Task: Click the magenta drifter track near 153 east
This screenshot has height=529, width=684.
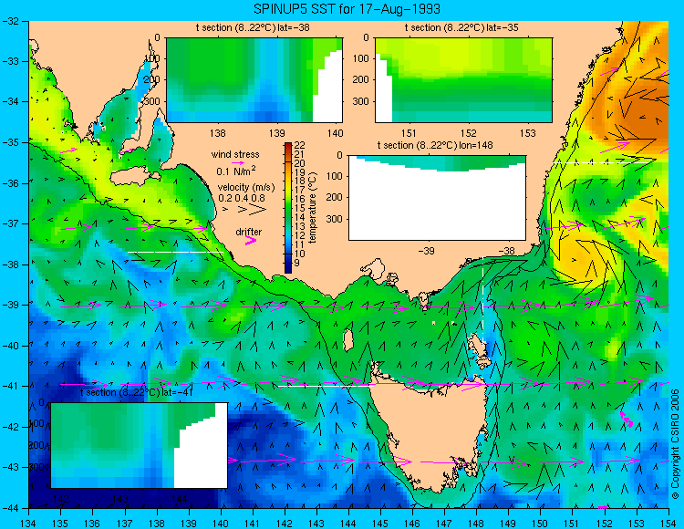Action: [x=627, y=420]
